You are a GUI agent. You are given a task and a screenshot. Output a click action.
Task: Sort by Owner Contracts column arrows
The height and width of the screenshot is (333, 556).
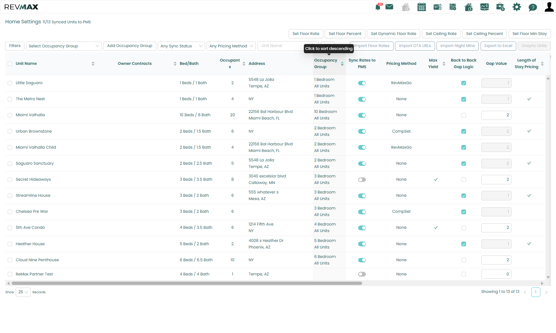coord(175,64)
